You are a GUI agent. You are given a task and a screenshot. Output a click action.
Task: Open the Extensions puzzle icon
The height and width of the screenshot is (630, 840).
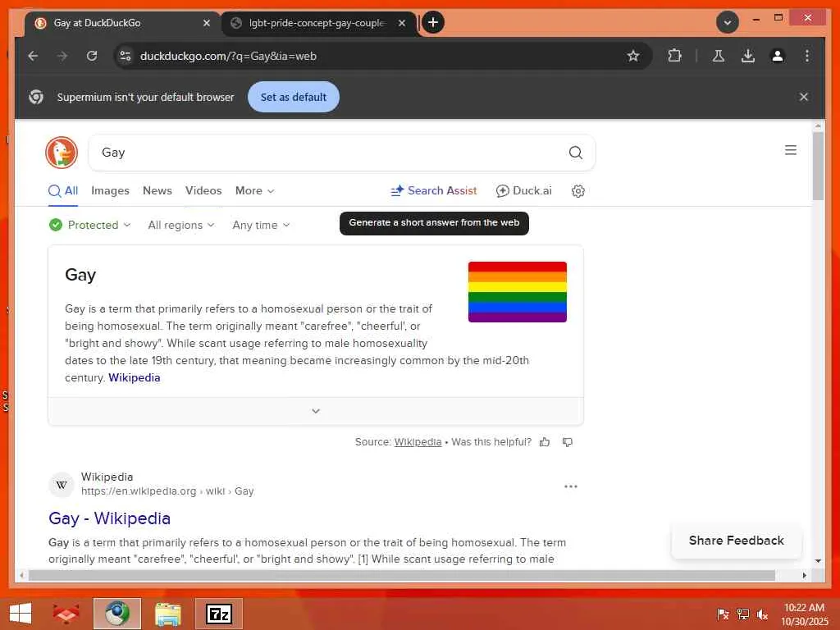(x=674, y=56)
